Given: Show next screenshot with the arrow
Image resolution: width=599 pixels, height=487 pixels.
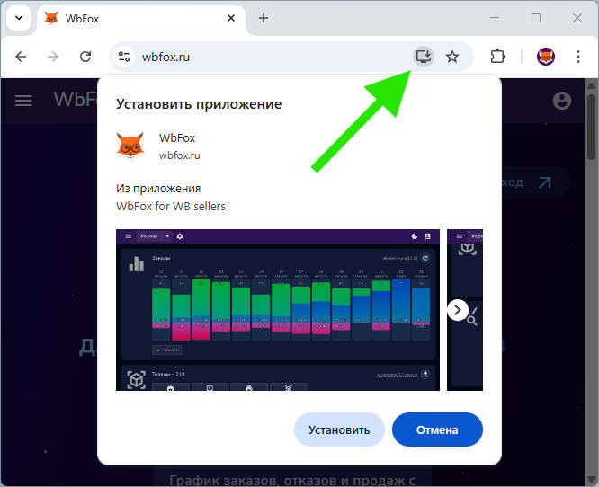Looking at the screenshot, I should point(458,310).
